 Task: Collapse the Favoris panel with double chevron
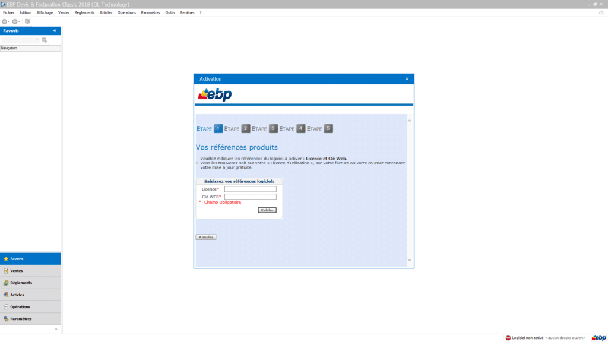pos(55,31)
